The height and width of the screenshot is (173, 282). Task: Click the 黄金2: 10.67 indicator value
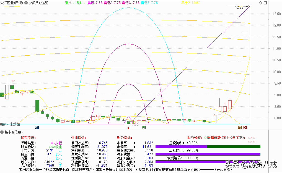[190, 3]
